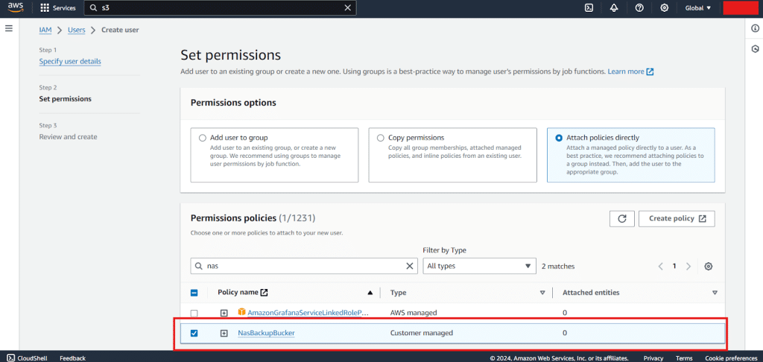Go to Users breadcrumb
763x362 pixels.
(x=77, y=30)
